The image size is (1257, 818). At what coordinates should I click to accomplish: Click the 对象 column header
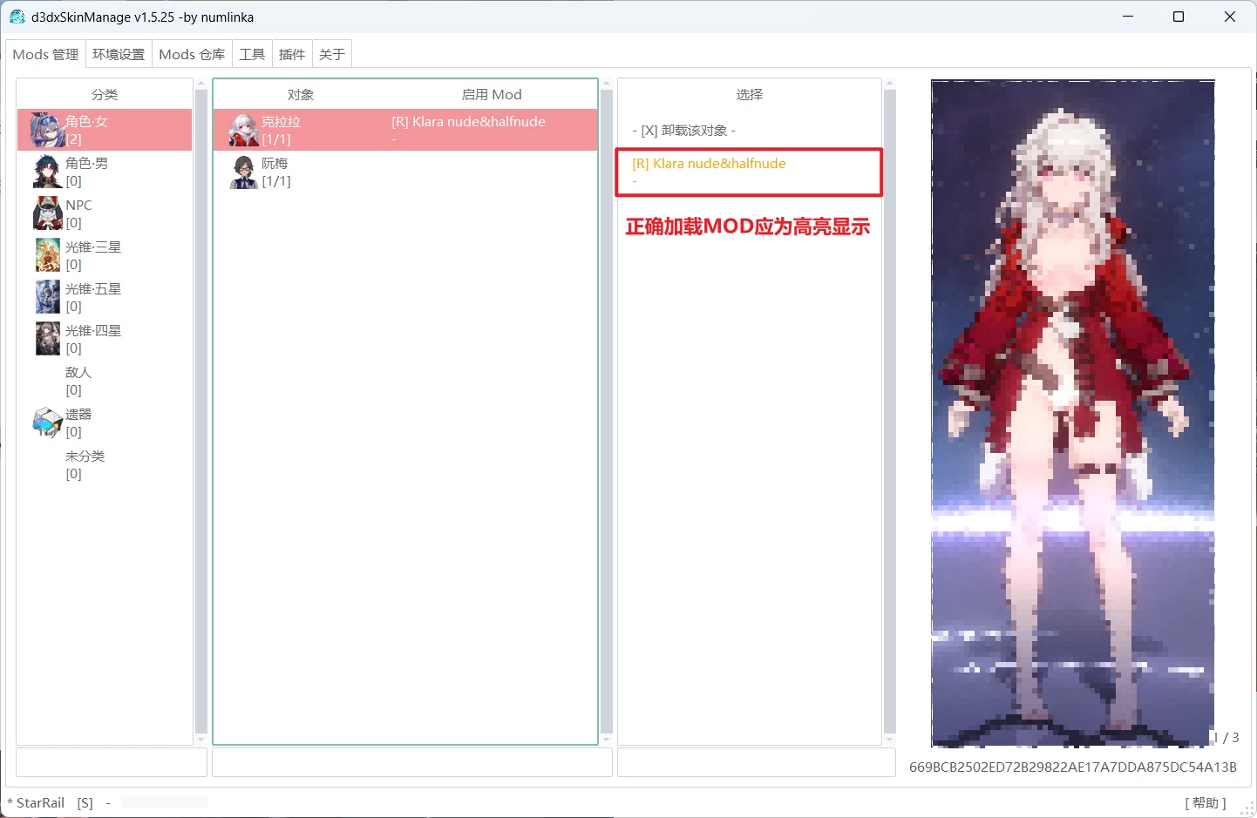301,94
